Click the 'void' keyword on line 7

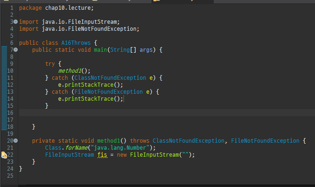84,50
